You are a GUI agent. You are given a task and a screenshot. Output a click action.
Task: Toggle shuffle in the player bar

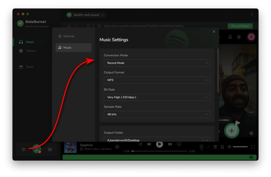click(140, 144)
